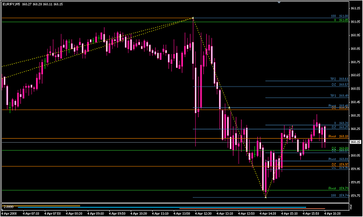Click the 2.0000 indicator subwindow label
Viewport: 363px width, 217px height.
coord(9,207)
